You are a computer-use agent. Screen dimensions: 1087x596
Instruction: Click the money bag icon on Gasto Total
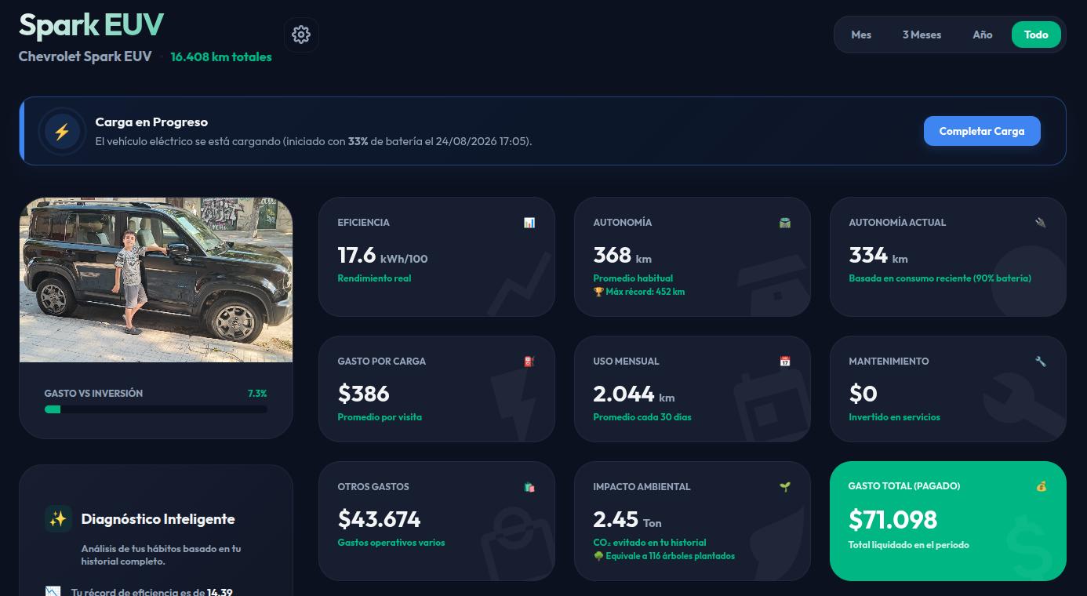click(x=1042, y=486)
